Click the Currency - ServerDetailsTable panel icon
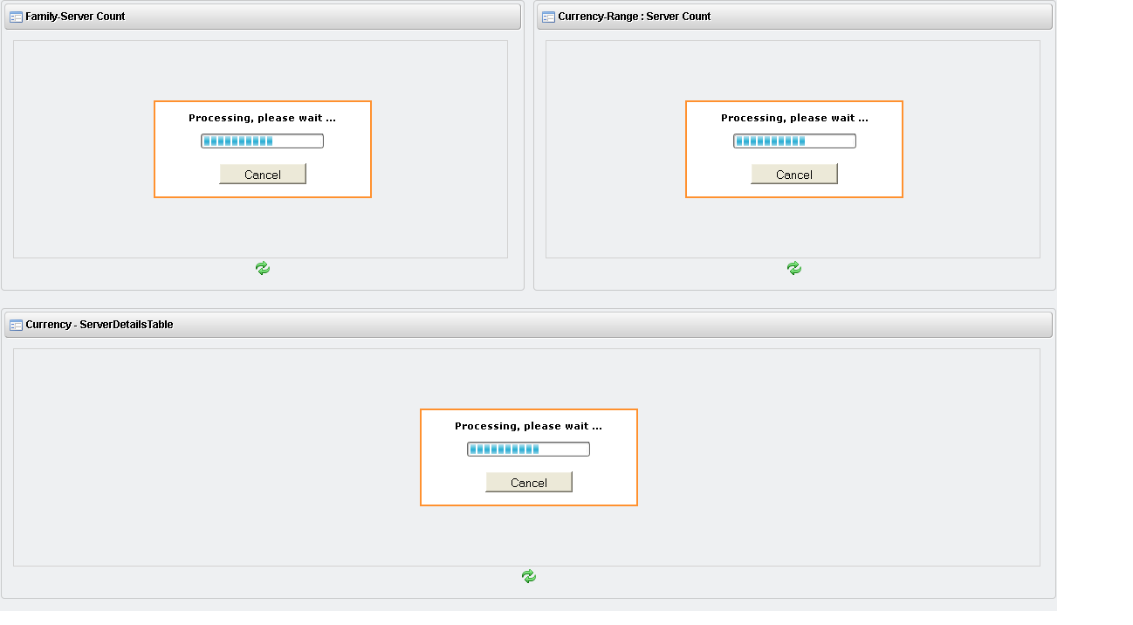The height and width of the screenshot is (625, 1133). (16, 325)
